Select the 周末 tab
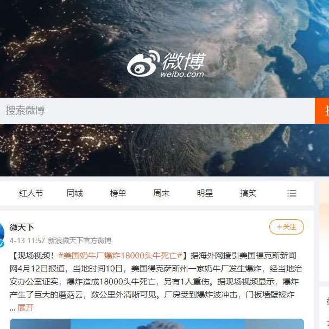This screenshot has height=329, width=329. [x=161, y=193]
